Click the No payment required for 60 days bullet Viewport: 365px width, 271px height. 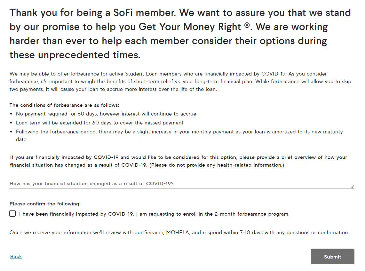point(106,114)
